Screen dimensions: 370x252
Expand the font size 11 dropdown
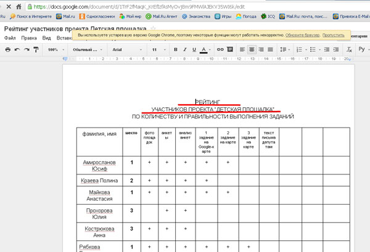pyautogui.click(x=157, y=49)
